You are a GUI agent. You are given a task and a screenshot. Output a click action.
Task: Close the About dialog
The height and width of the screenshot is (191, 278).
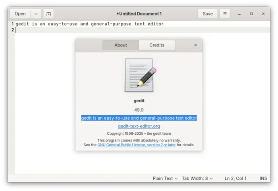195,45
